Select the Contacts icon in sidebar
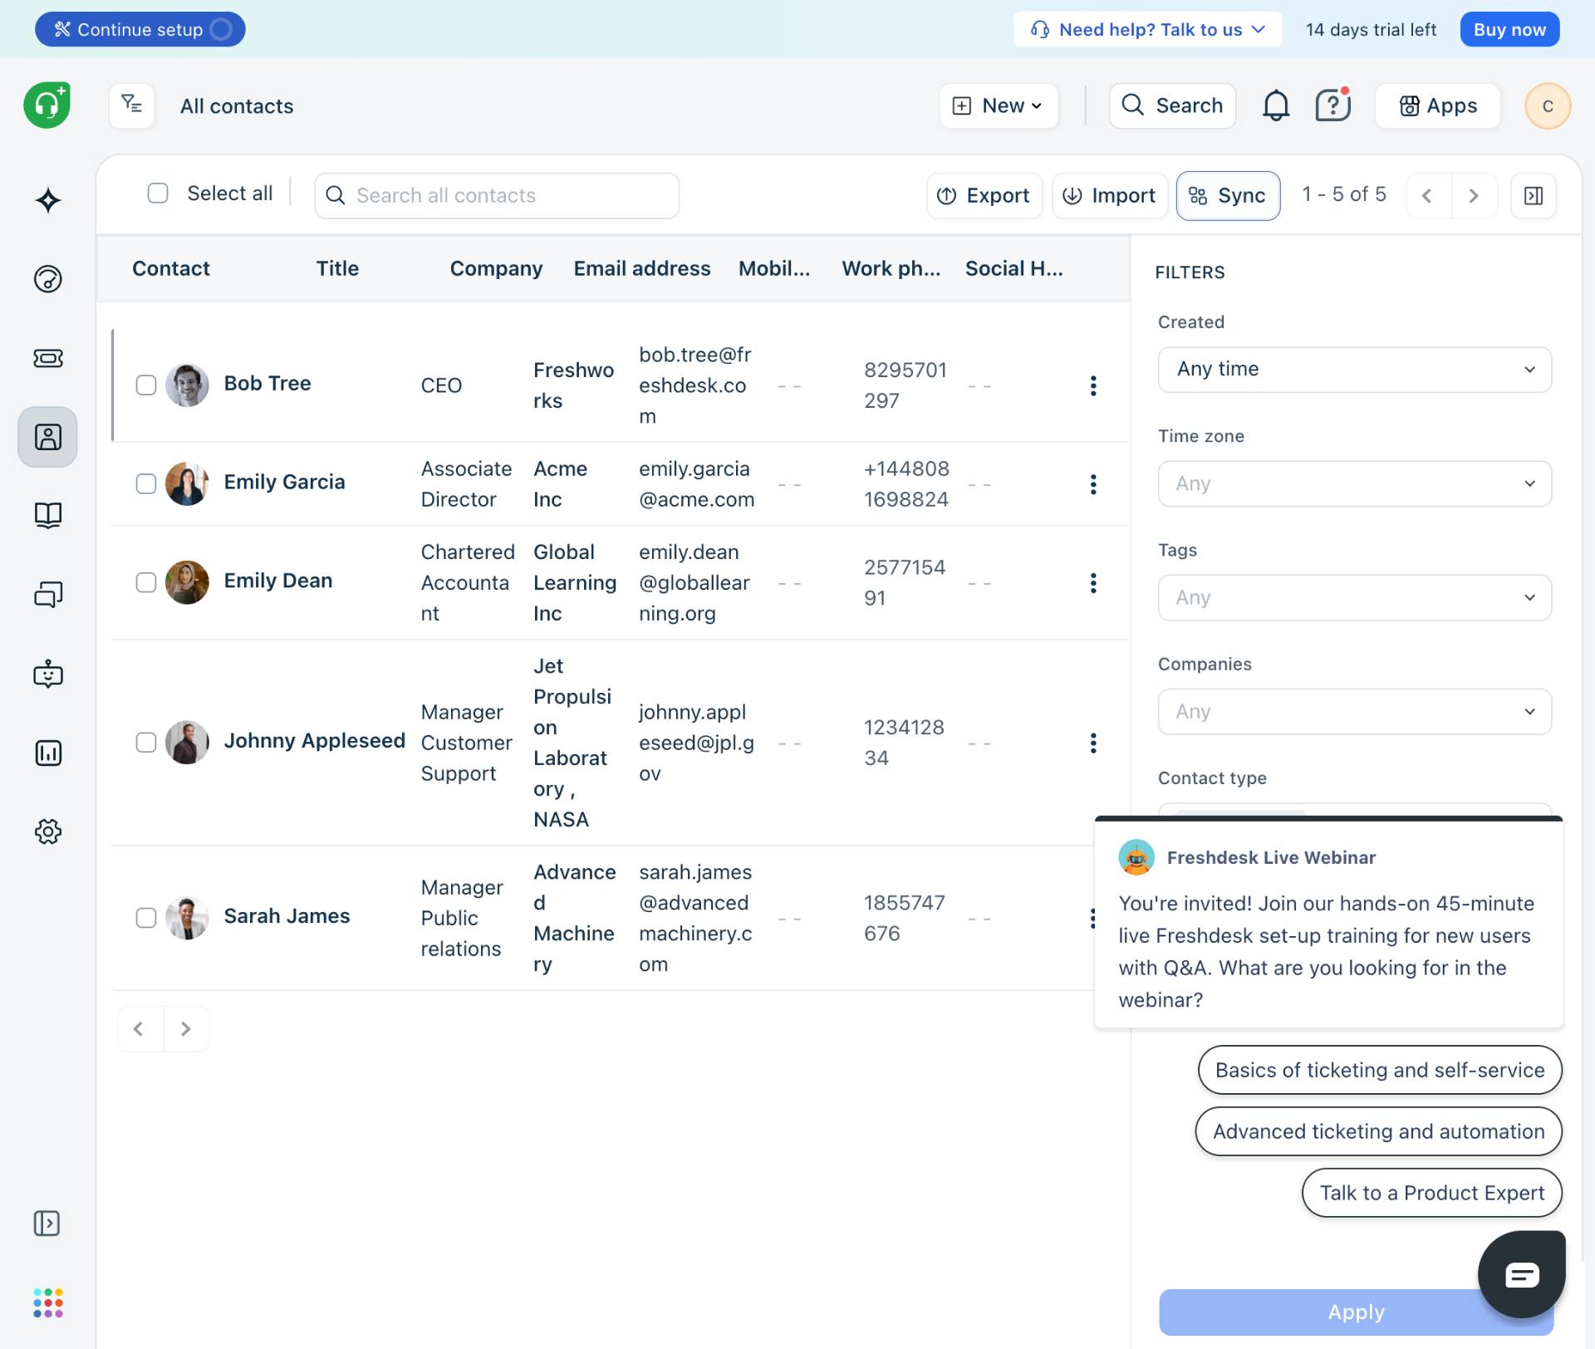The height and width of the screenshot is (1349, 1595). click(x=47, y=437)
